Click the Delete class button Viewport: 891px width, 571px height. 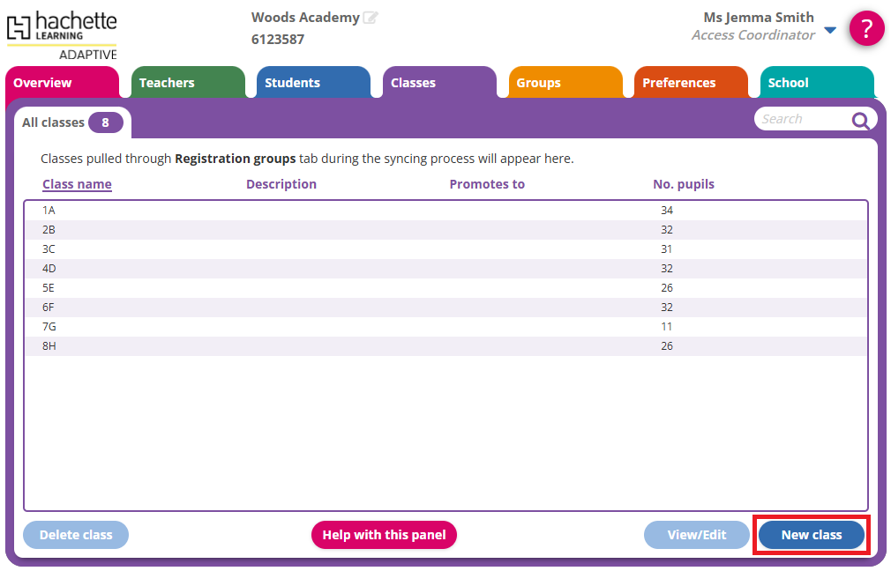click(76, 535)
